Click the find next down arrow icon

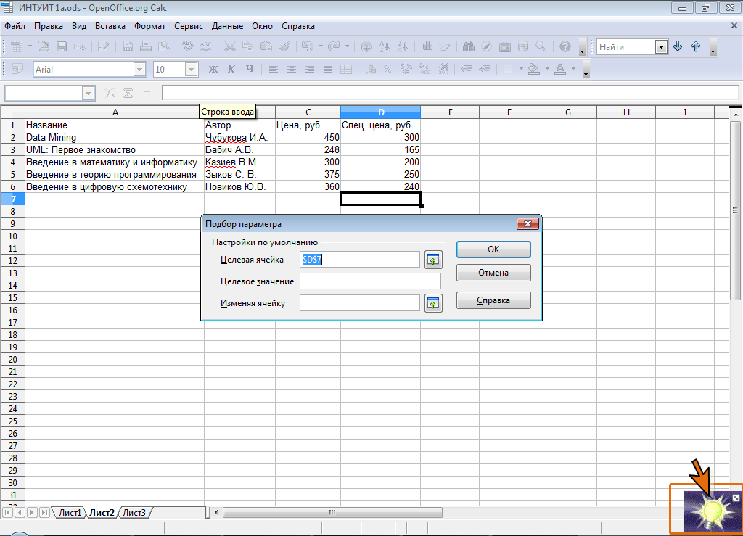pos(678,46)
